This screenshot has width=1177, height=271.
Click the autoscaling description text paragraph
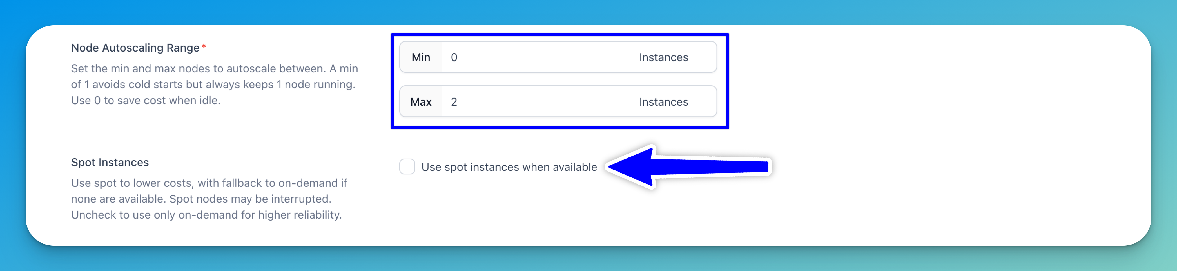(214, 84)
